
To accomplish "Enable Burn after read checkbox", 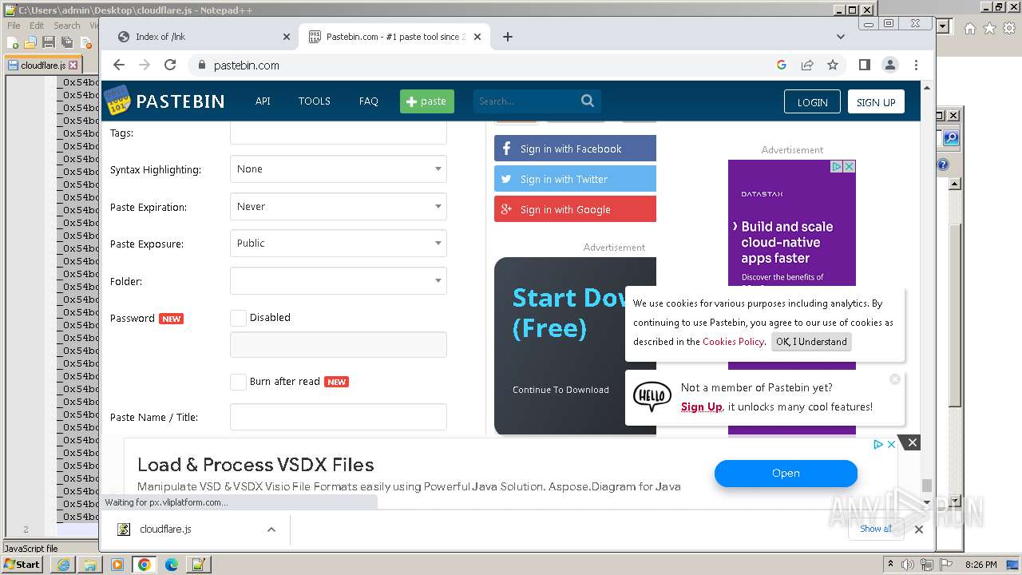I will click(x=238, y=382).
